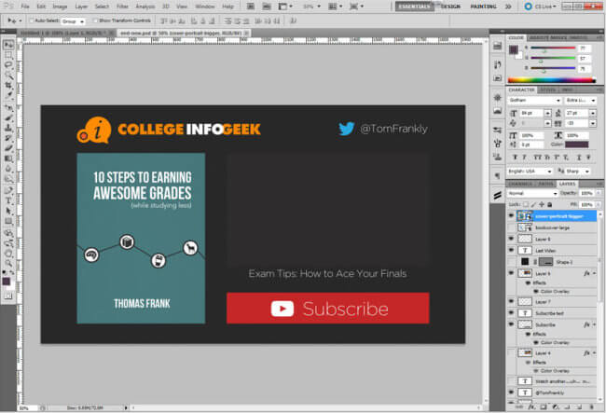
Task: Toggle Underline style in Character panel
Action: (x=579, y=158)
